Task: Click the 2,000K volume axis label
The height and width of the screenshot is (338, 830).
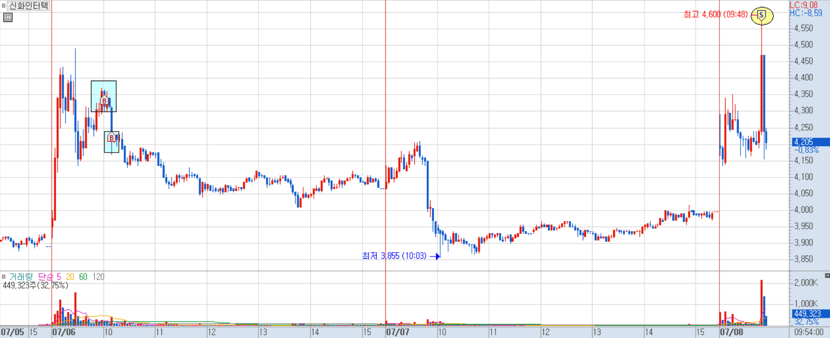Action: coord(806,283)
